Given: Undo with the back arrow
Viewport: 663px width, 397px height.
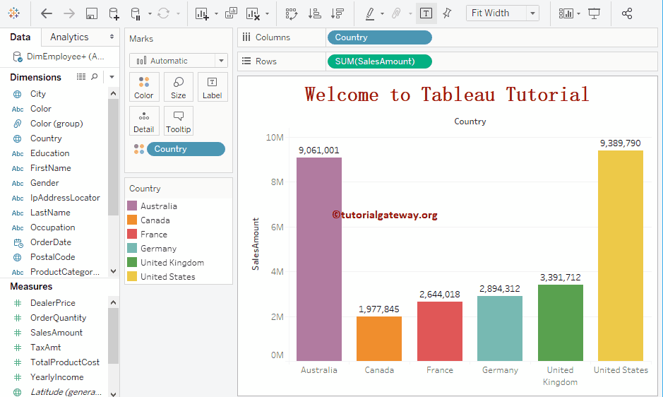Looking at the screenshot, I should [46, 13].
